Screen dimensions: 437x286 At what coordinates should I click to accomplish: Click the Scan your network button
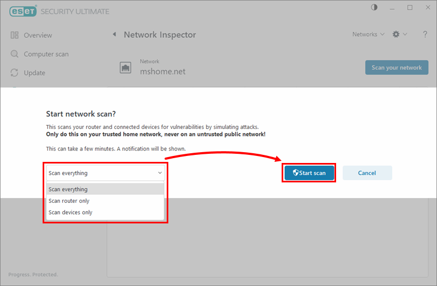point(397,67)
